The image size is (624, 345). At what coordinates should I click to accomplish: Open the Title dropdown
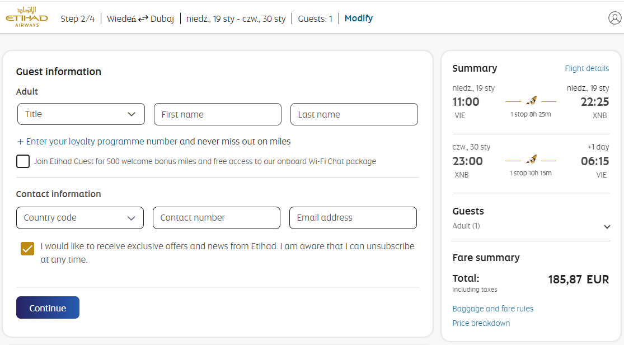[x=81, y=114]
